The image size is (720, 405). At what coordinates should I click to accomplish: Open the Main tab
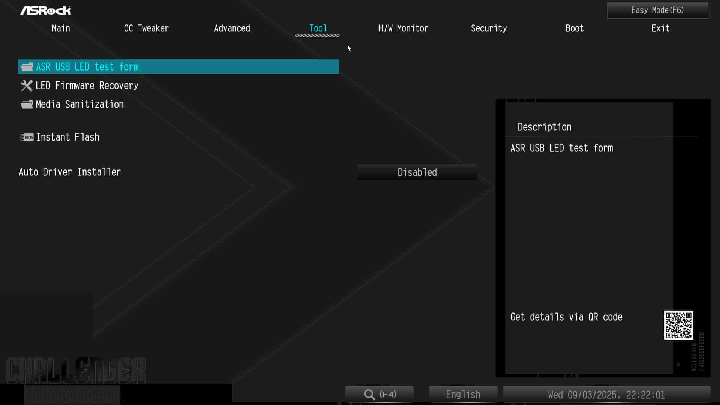61,28
